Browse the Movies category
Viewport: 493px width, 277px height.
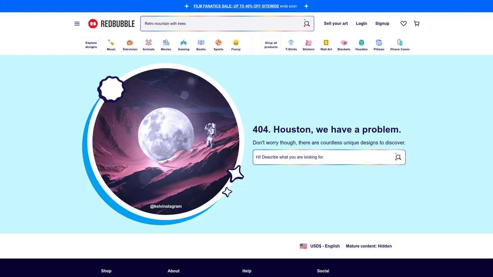(166, 45)
